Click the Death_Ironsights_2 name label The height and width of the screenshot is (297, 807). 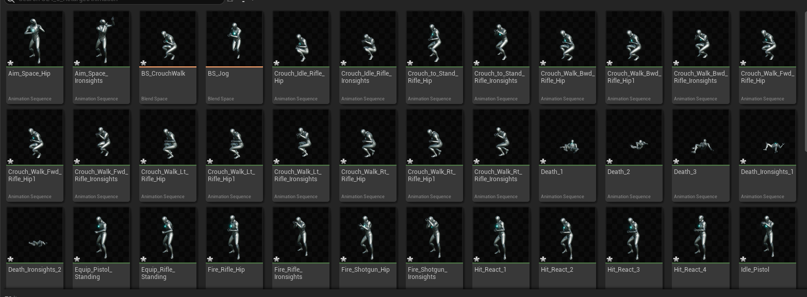35,270
